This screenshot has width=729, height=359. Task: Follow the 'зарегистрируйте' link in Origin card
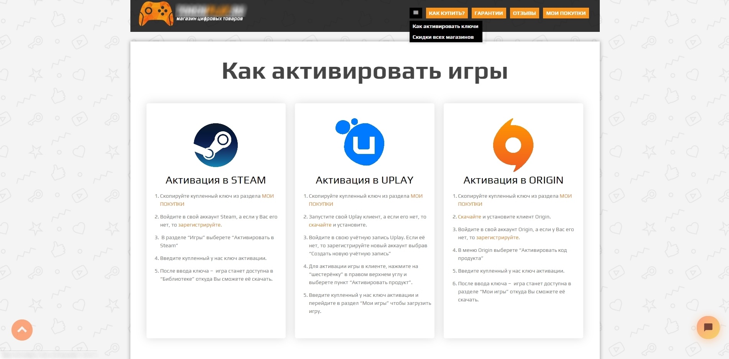pos(497,238)
